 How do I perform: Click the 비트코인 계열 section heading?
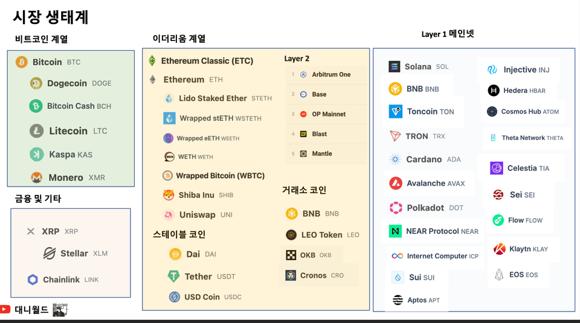pos(42,39)
